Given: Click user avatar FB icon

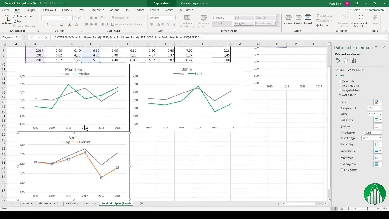Looking at the screenshot, I should point(347,3).
